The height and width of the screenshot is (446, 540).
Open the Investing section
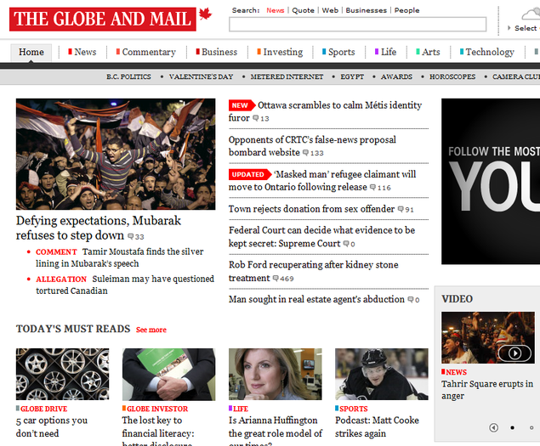pos(280,52)
